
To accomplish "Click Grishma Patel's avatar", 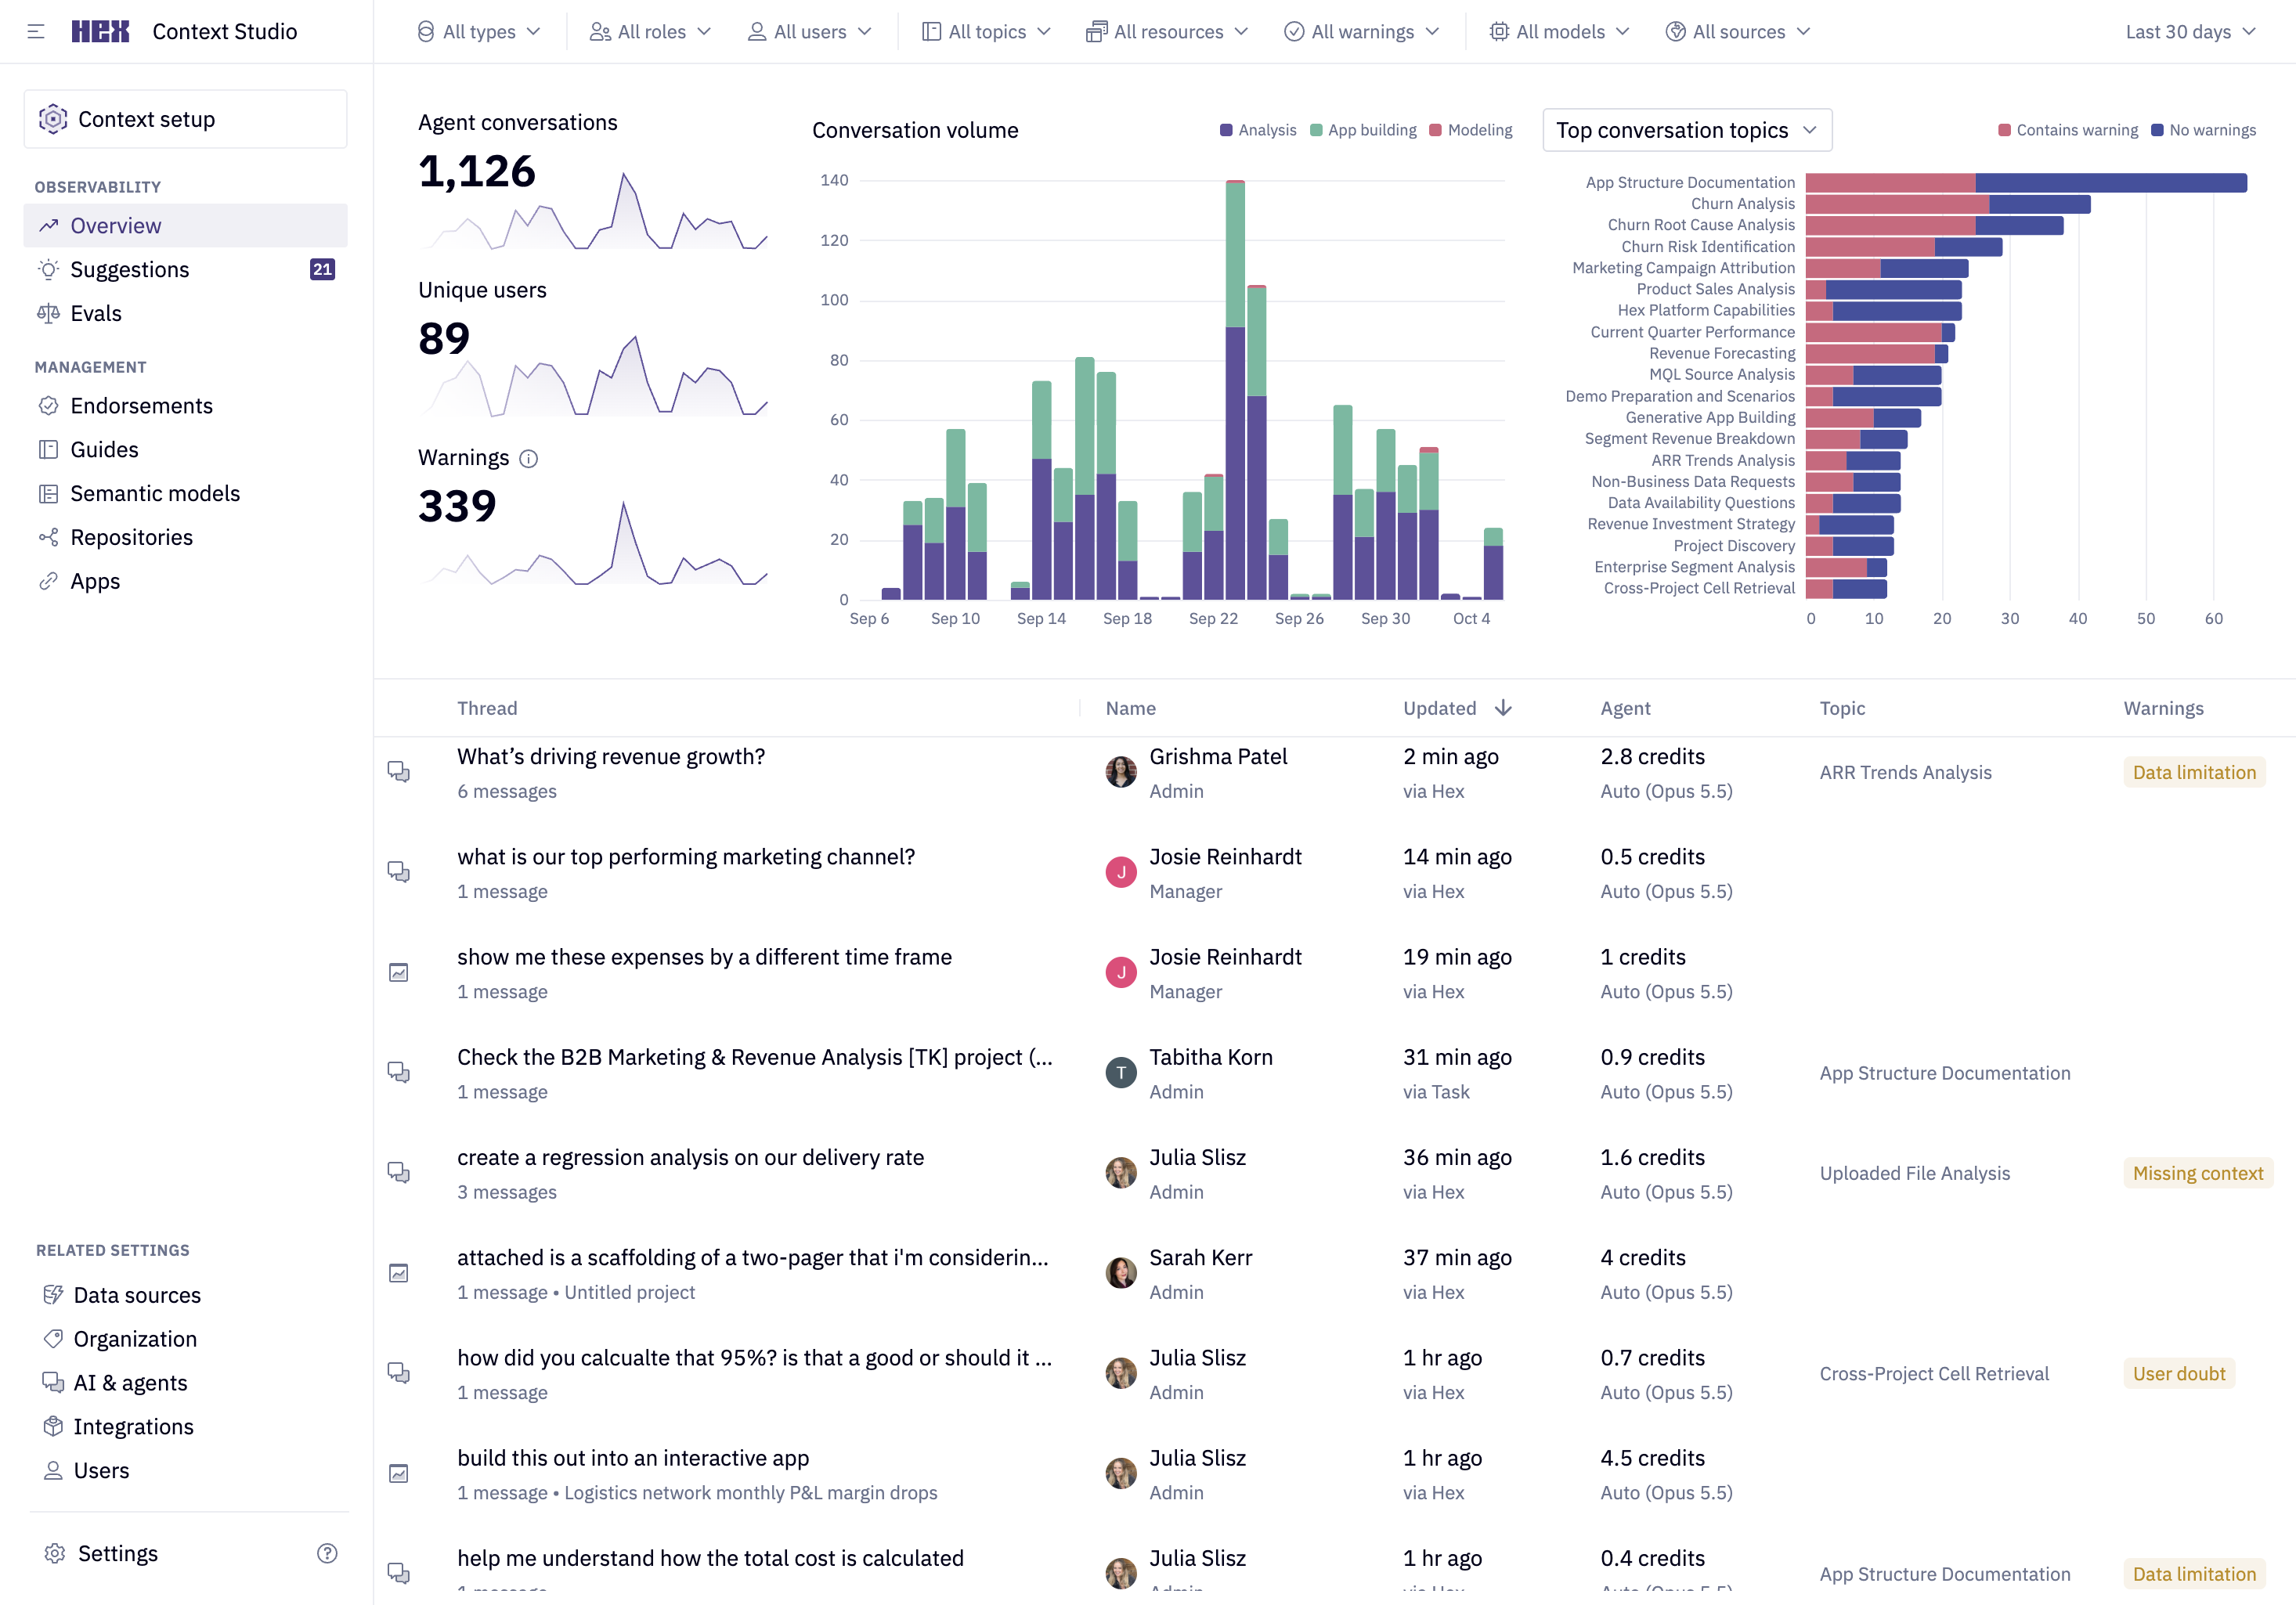I will point(1121,771).
